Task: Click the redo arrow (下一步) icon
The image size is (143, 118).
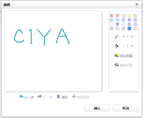Action: [40, 96]
